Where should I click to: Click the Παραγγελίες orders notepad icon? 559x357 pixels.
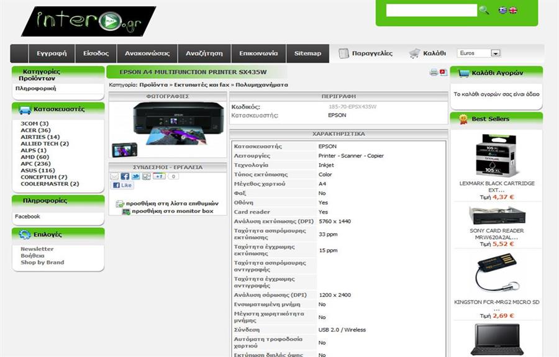pyautogui.click(x=343, y=53)
